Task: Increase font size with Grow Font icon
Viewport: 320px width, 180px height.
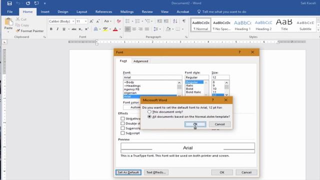Action: 91,21
